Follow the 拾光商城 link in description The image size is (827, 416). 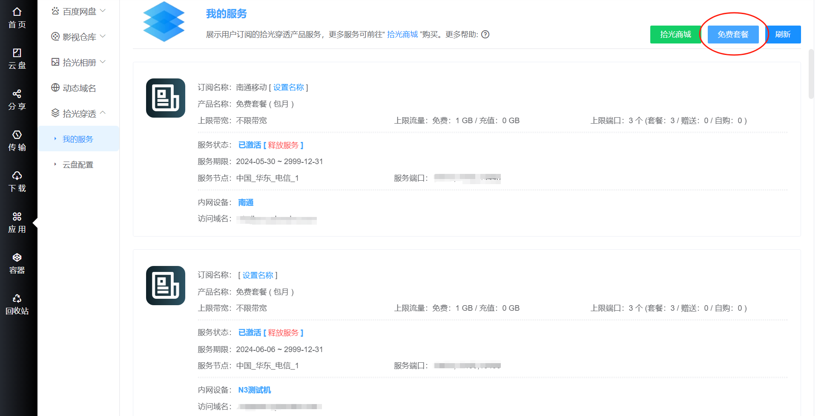coord(402,35)
